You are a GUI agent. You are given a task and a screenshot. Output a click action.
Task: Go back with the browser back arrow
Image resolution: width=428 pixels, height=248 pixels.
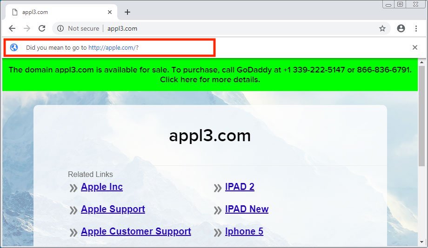(x=12, y=28)
